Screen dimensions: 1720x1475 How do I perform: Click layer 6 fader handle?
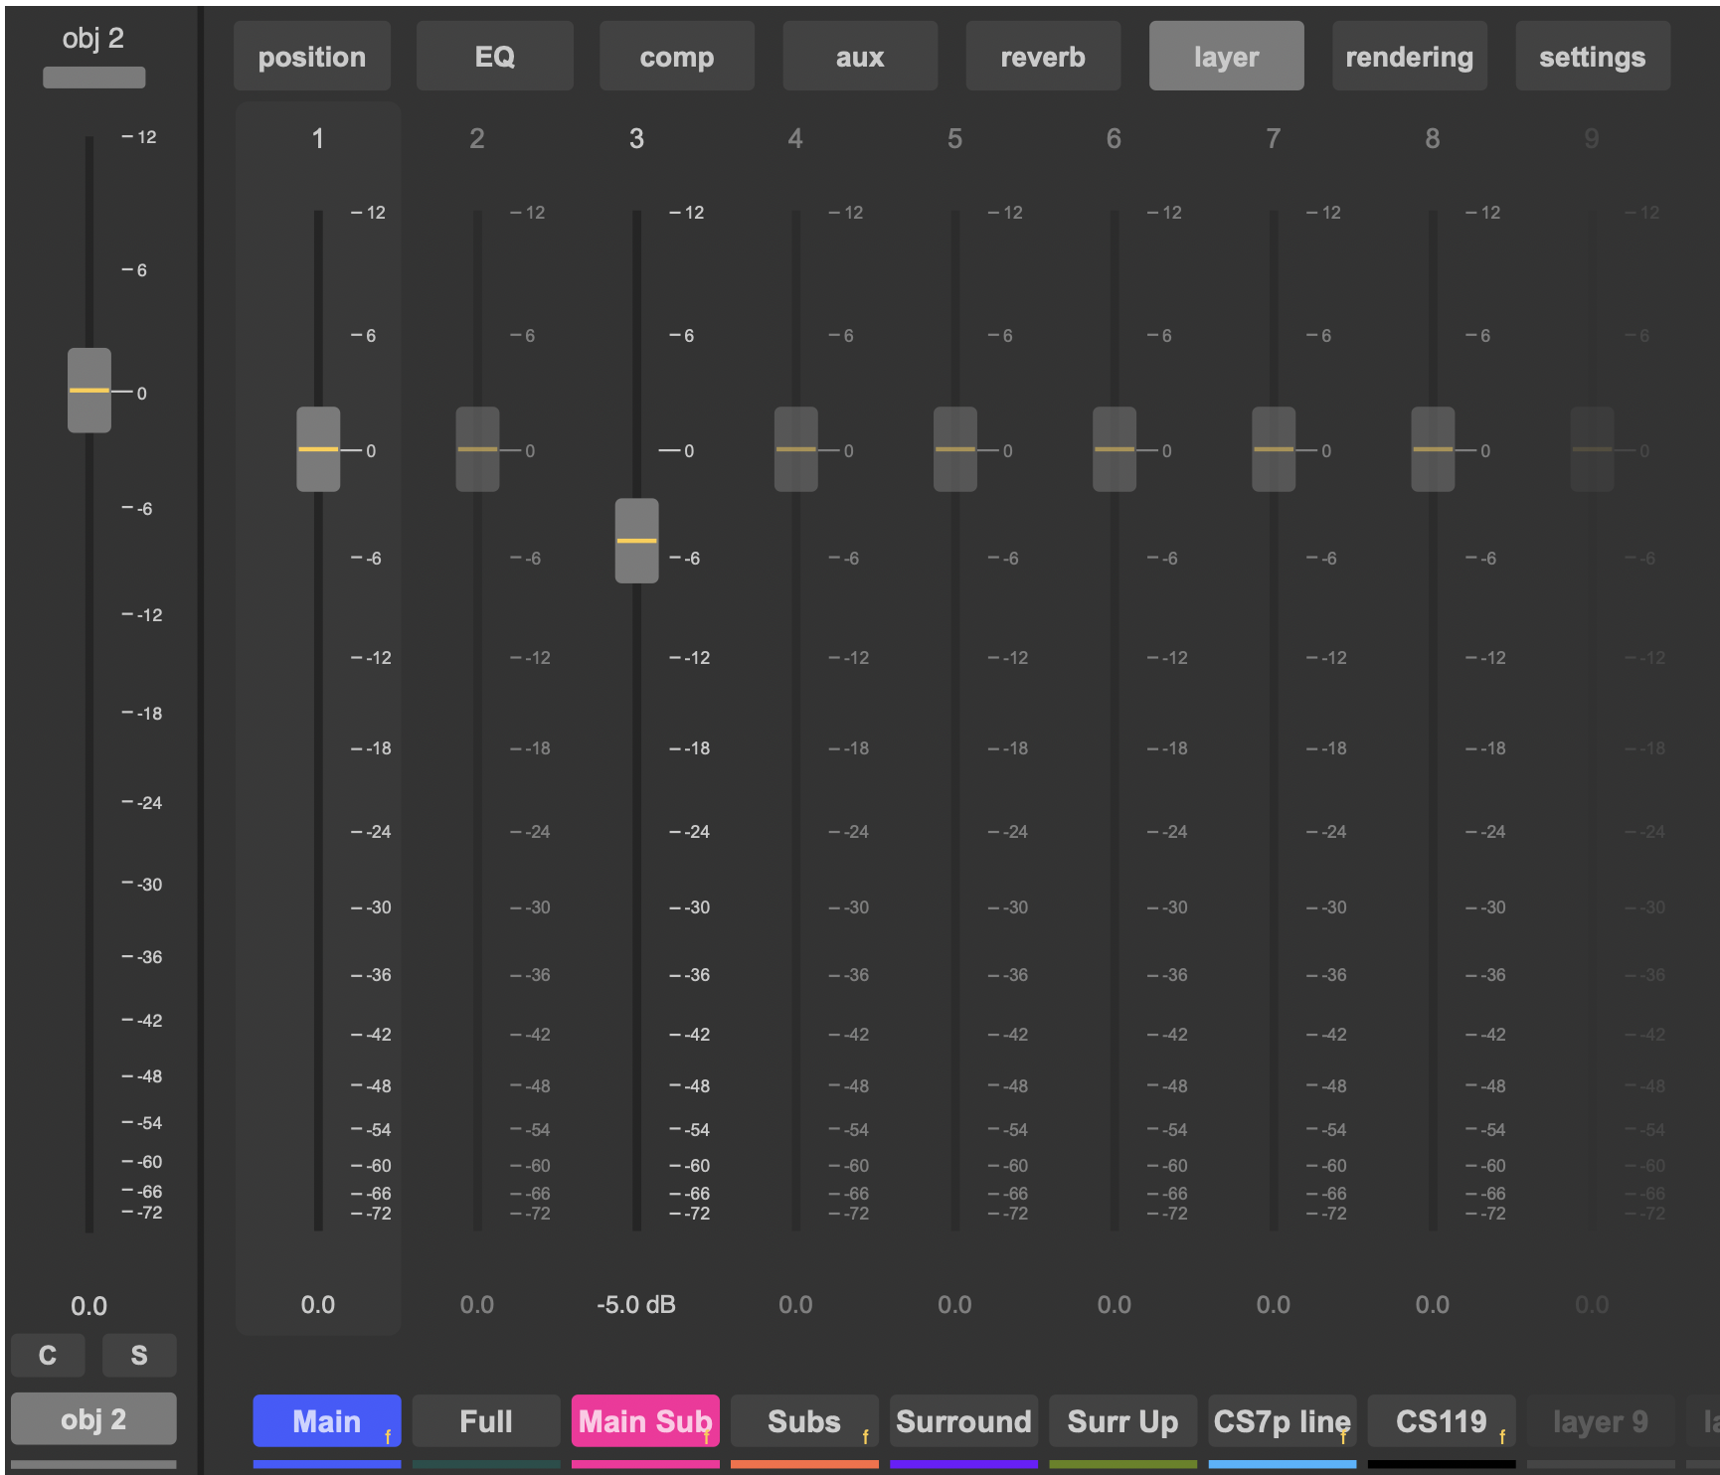point(1115,449)
